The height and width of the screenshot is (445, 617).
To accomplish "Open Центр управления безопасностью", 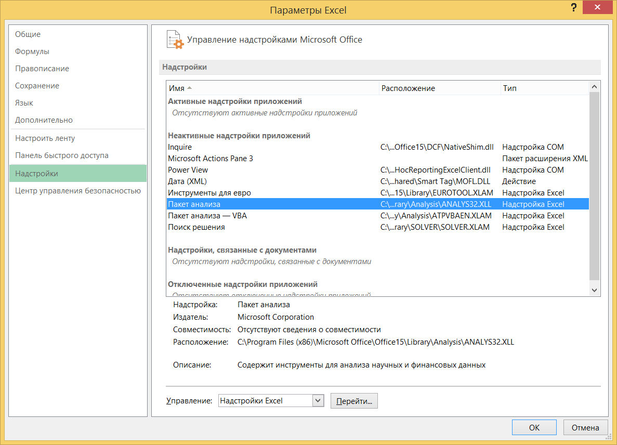I will point(78,191).
